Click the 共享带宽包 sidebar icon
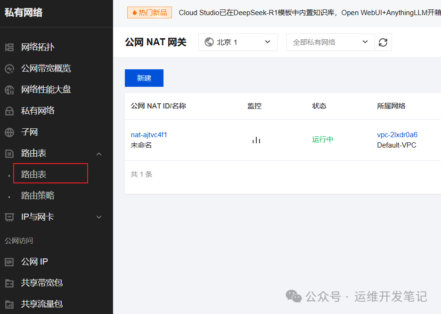The image size is (441, 314). click(x=10, y=283)
